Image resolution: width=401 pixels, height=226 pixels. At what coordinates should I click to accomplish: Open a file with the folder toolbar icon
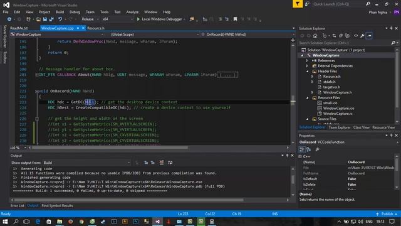tap(38, 19)
